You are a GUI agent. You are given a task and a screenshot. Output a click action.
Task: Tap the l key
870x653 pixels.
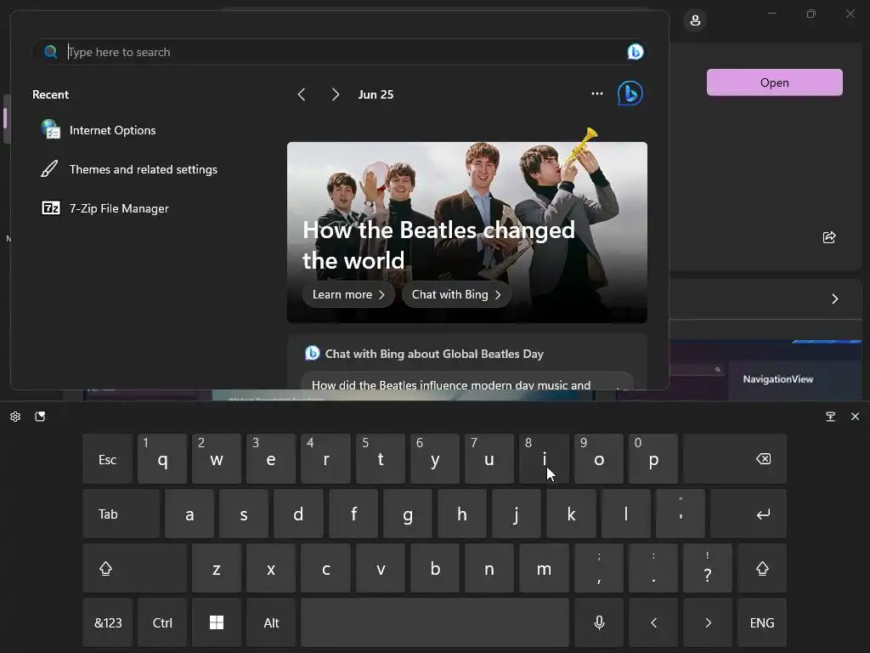point(626,514)
